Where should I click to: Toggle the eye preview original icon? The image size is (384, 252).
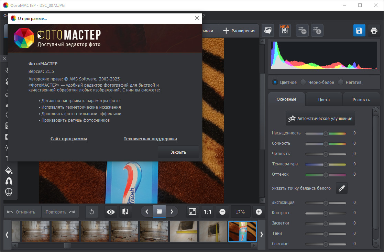click(x=110, y=212)
